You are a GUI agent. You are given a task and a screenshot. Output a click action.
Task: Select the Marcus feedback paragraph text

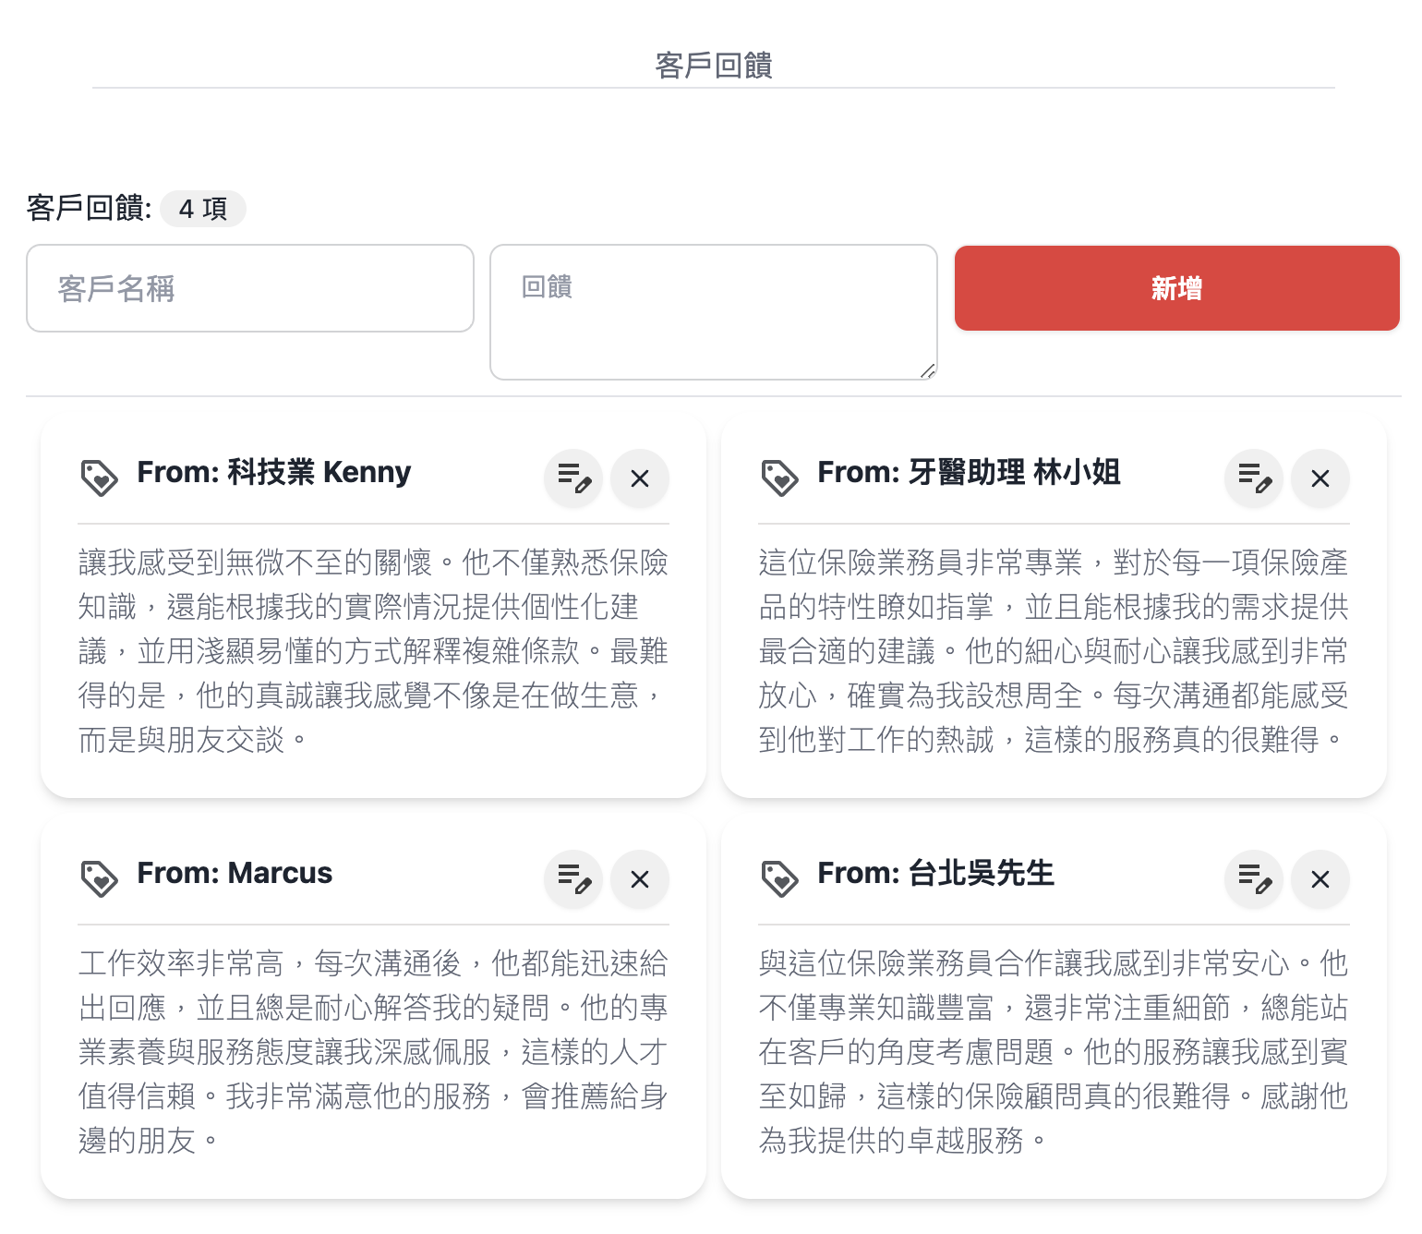(x=373, y=1051)
